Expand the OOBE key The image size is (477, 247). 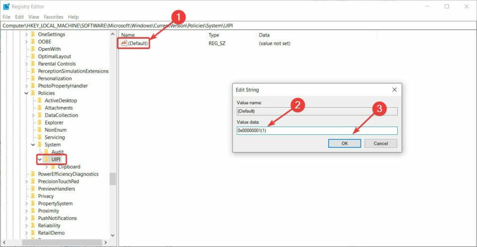coord(26,41)
